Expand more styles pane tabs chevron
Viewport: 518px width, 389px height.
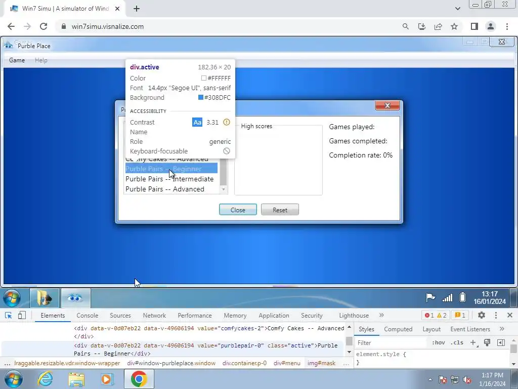[502, 329]
